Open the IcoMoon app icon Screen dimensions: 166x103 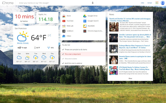pyautogui.click(x=64, y=31)
